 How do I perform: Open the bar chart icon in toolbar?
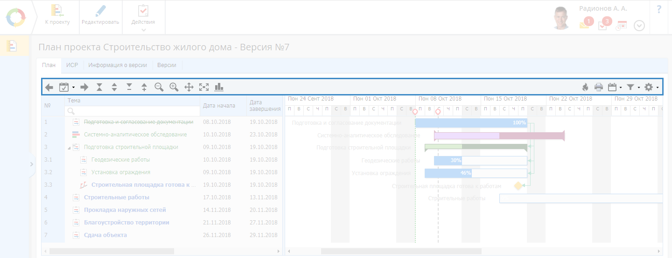(219, 87)
